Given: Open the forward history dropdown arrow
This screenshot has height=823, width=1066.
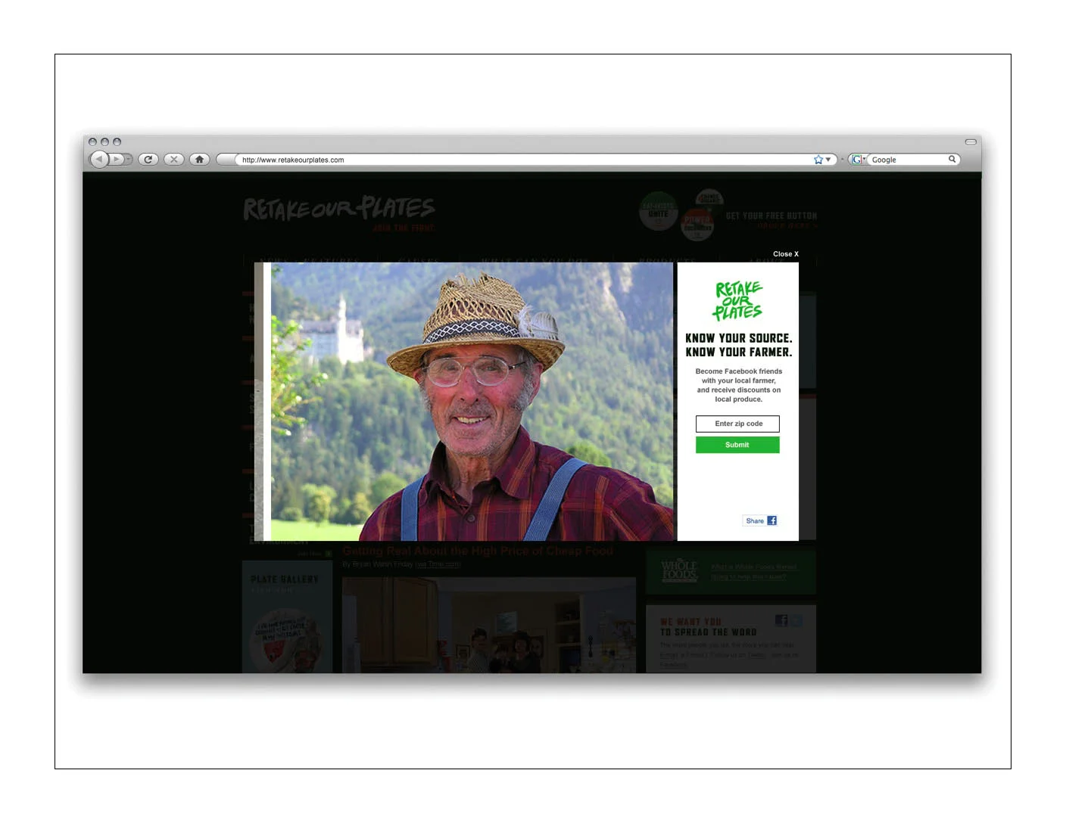Looking at the screenshot, I should [129, 159].
